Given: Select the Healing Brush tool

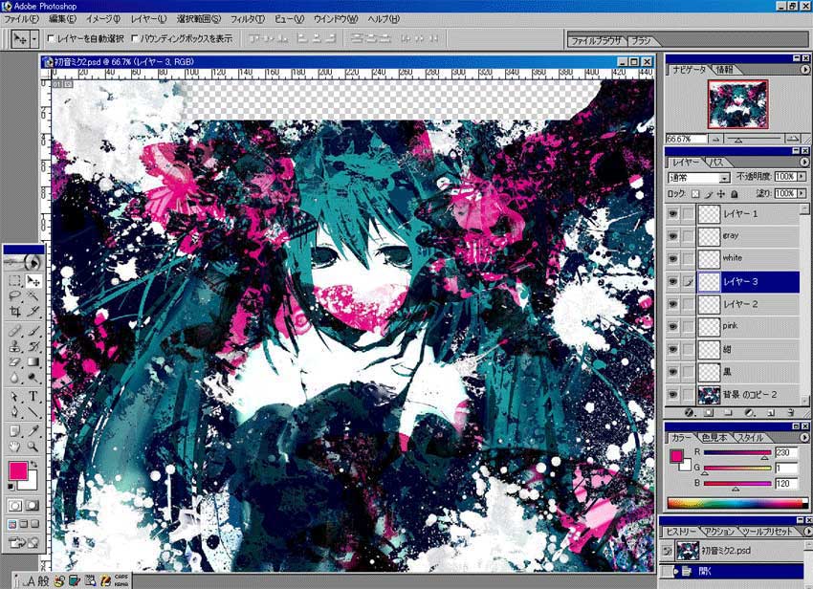Looking at the screenshot, I should (14, 331).
